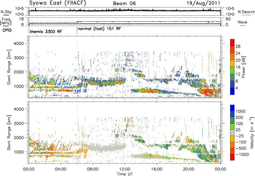Click the red segment of Power colorbar
The image size is (255, 176).
[x=232, y=43]
